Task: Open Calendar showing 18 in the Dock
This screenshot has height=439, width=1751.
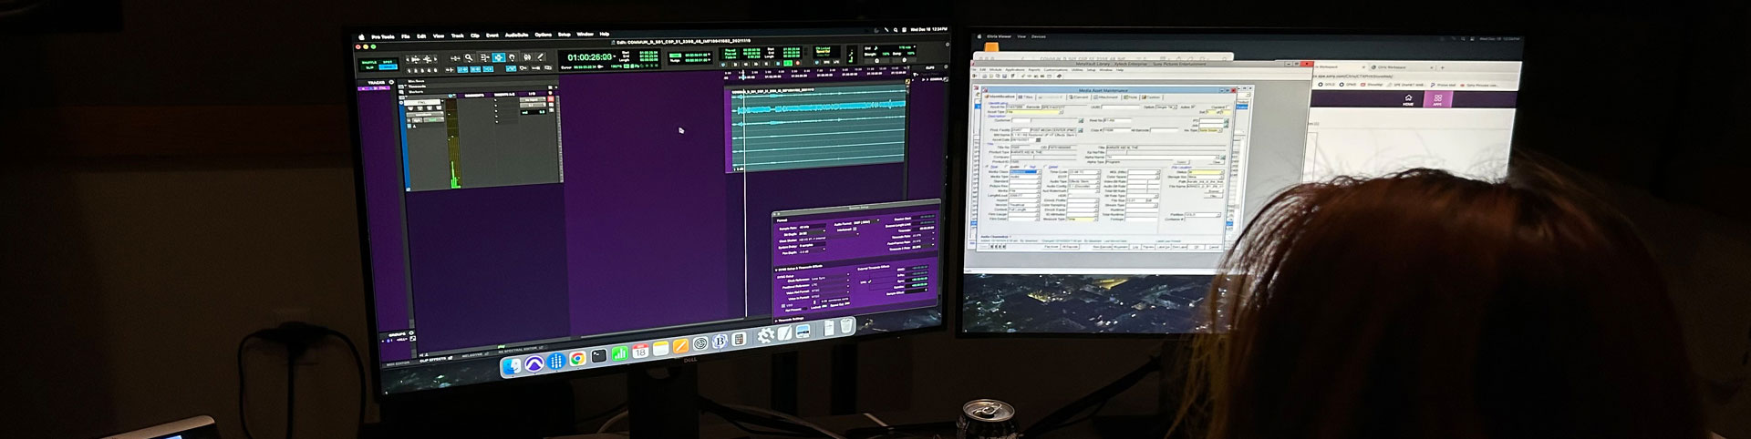Action: tap(640, 351)
